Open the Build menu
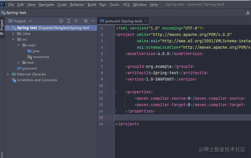Screen dimensions: 251x158 pos(92,5)
